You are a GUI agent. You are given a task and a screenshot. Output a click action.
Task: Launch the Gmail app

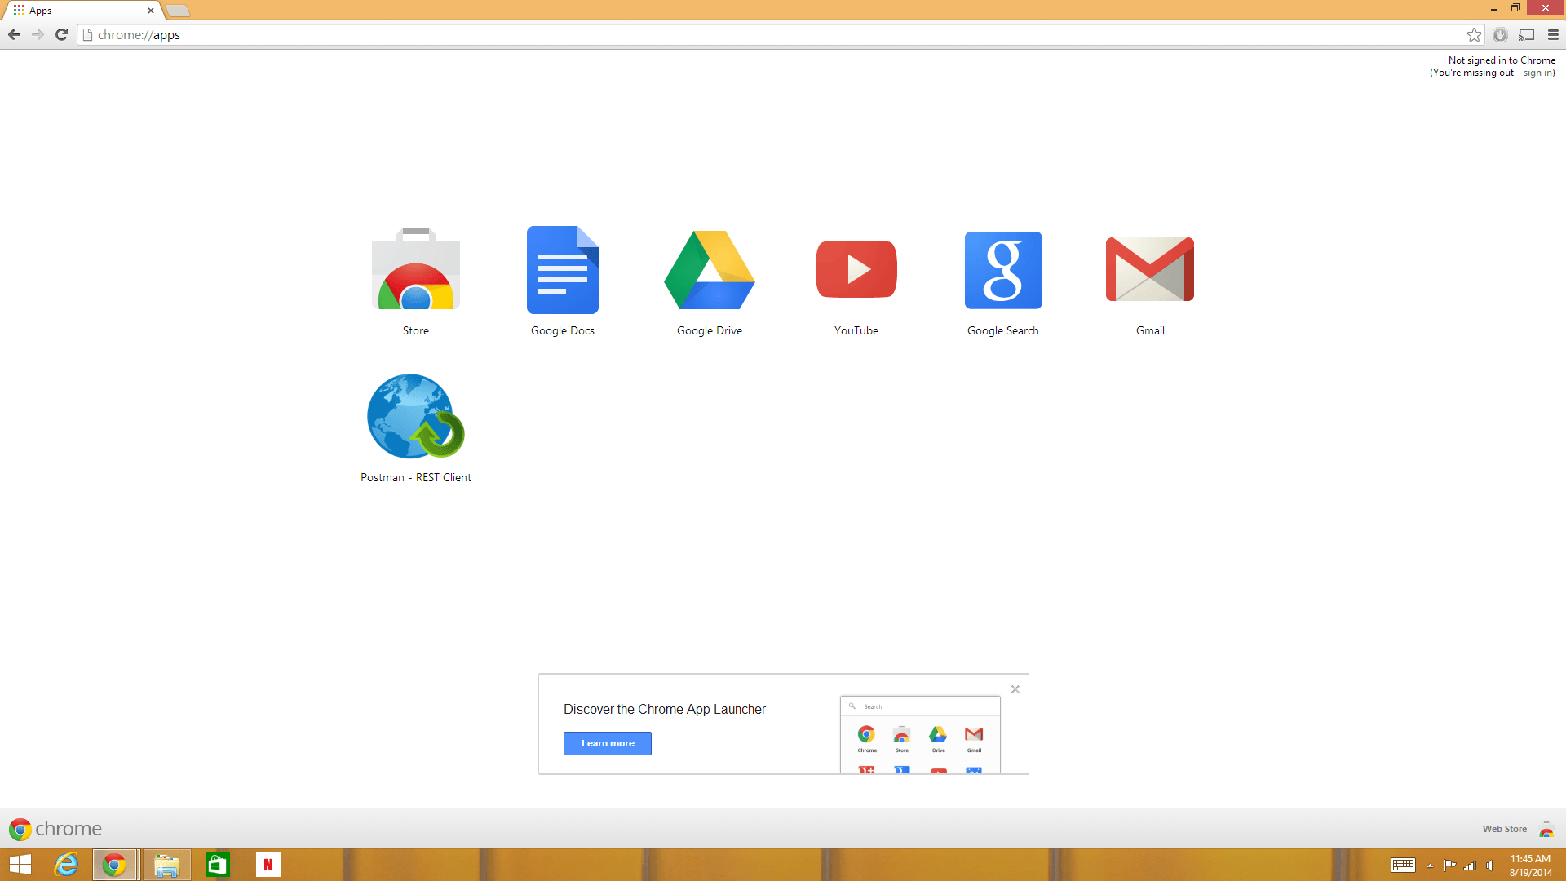(x=1150, y=269)
